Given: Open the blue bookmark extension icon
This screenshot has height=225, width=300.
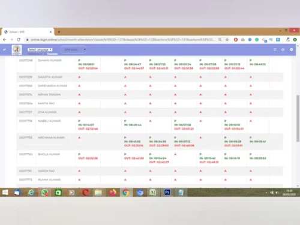Looking at the screenshot, I should [x=278, y=40].
